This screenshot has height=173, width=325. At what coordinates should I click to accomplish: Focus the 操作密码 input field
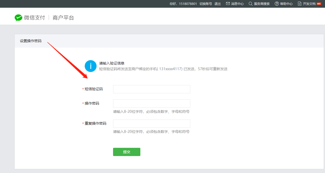pos(151,104)
